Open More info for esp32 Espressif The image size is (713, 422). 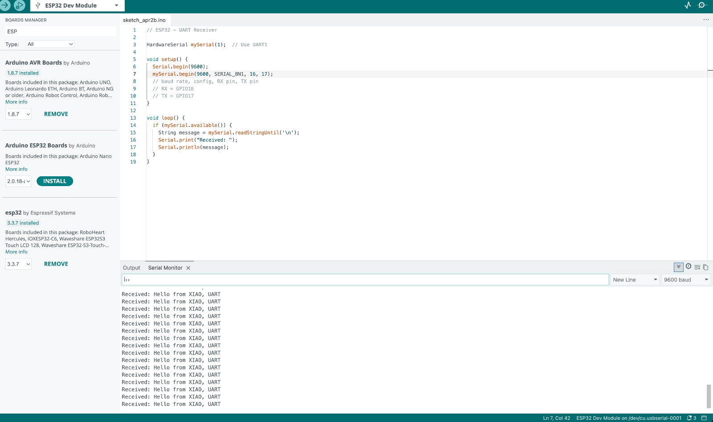[16, 252]
